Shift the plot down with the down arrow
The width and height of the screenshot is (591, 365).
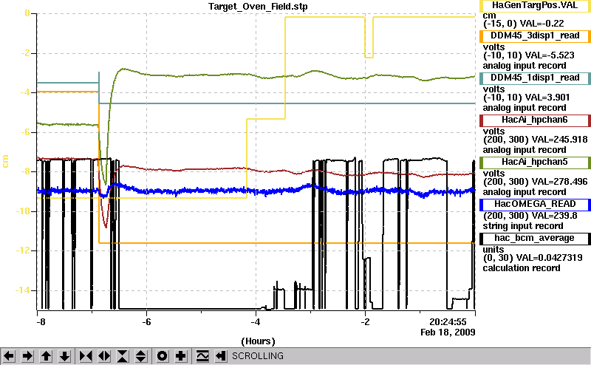[x=65, y=356]
